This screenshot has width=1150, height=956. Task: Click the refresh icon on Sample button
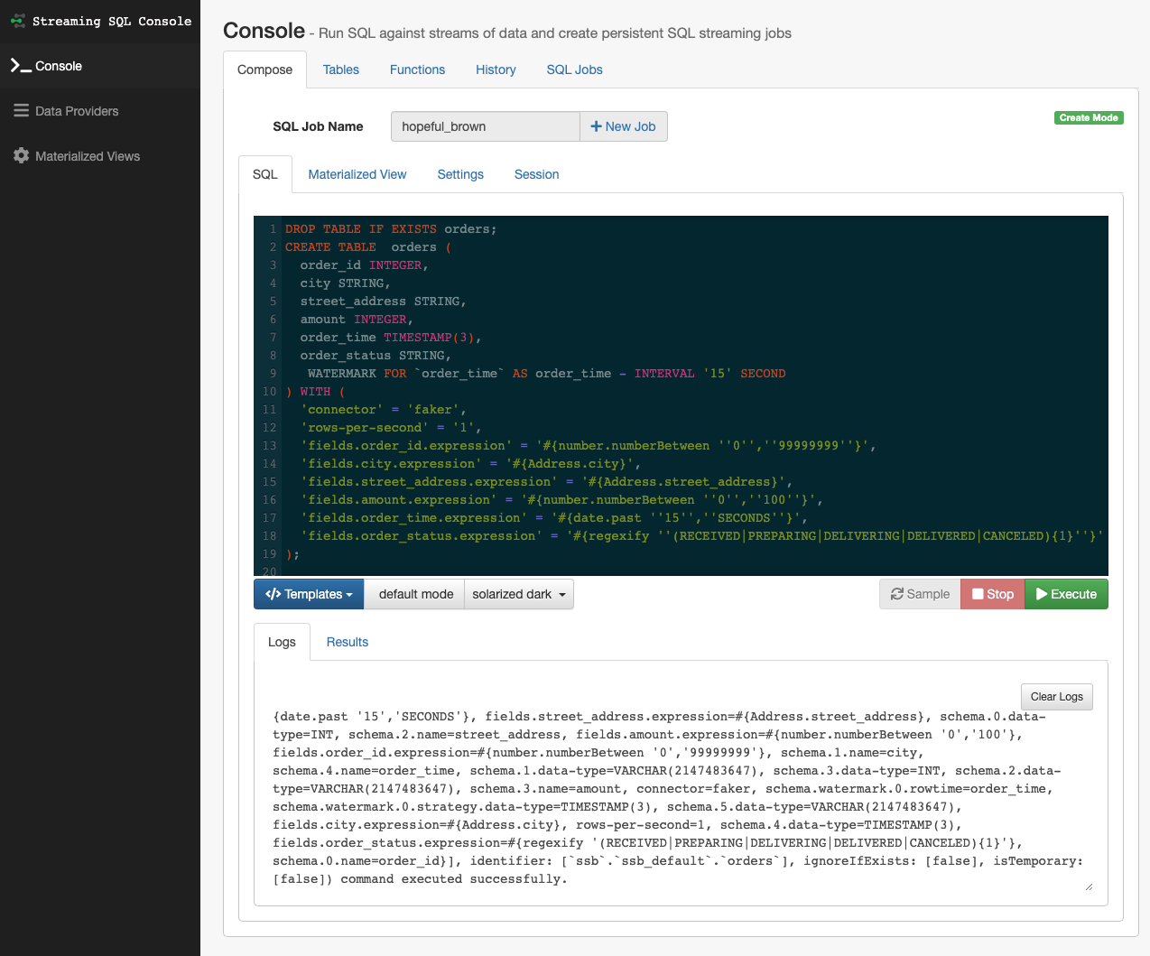(897, 594)
